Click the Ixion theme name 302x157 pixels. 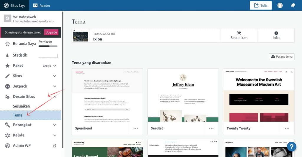click(98, 39)
